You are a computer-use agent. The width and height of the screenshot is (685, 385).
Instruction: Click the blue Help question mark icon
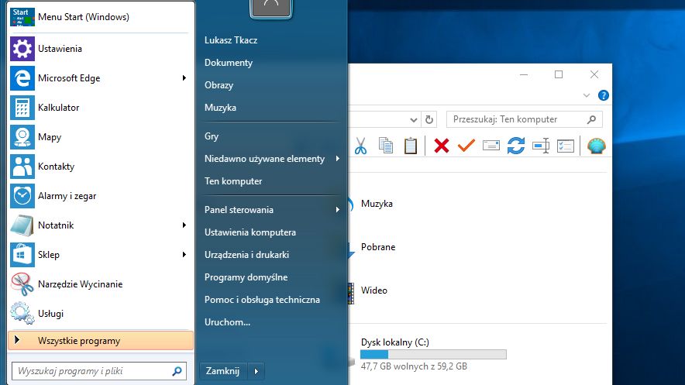[x=604, y=95]
